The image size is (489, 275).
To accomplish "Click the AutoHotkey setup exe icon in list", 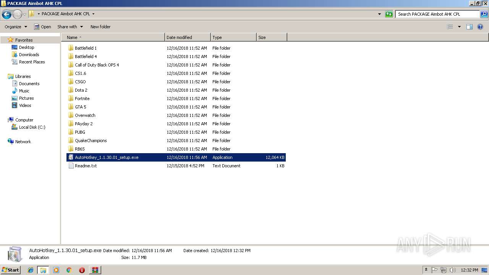I will click(71, 157).
